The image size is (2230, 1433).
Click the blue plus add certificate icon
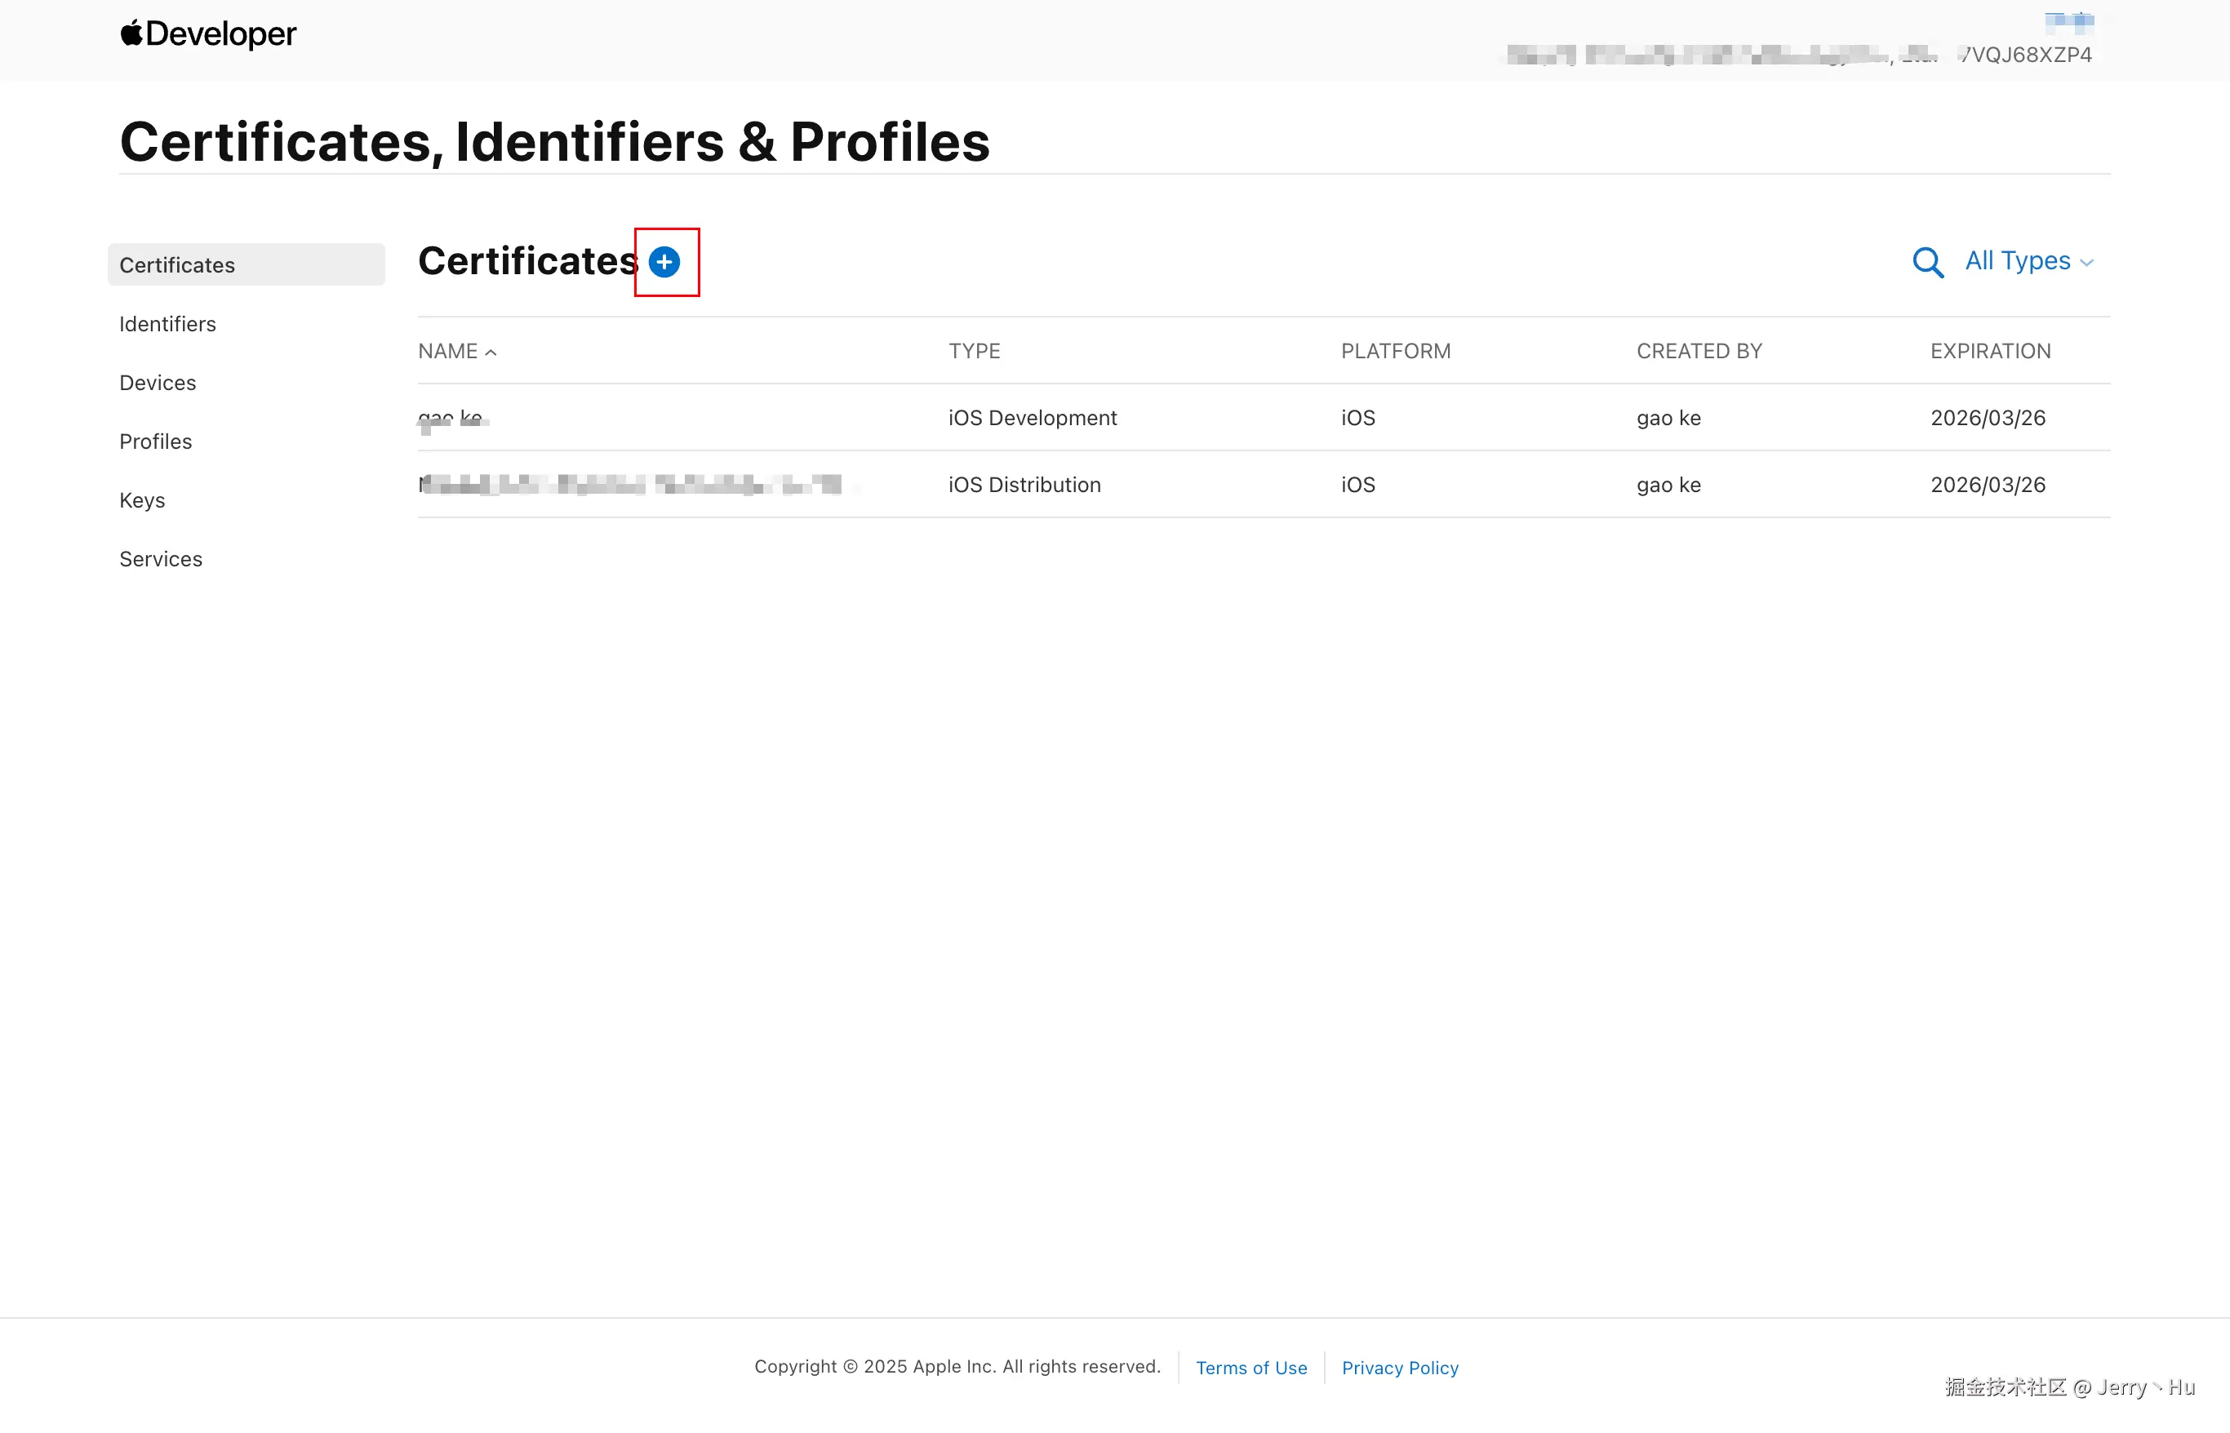click(664, 263)
